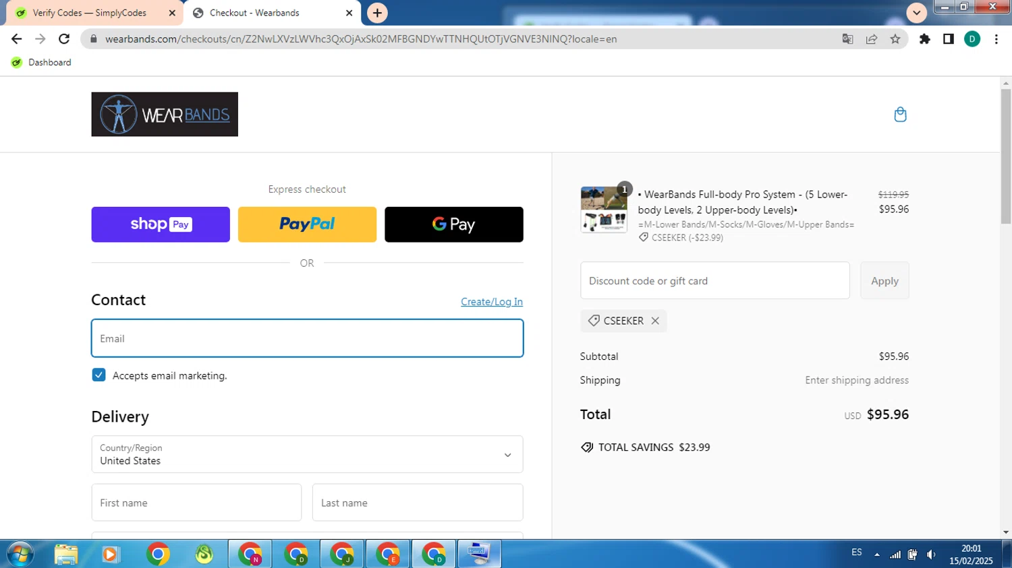This screenshot has width=1012, height=568.
Task: Open Chrome three-dot menu
Action: 996,39
